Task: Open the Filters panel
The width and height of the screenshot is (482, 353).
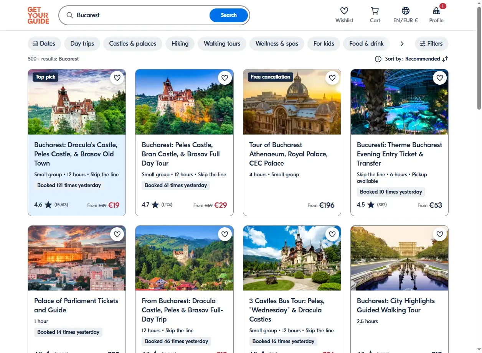Action: click(431, 44)
